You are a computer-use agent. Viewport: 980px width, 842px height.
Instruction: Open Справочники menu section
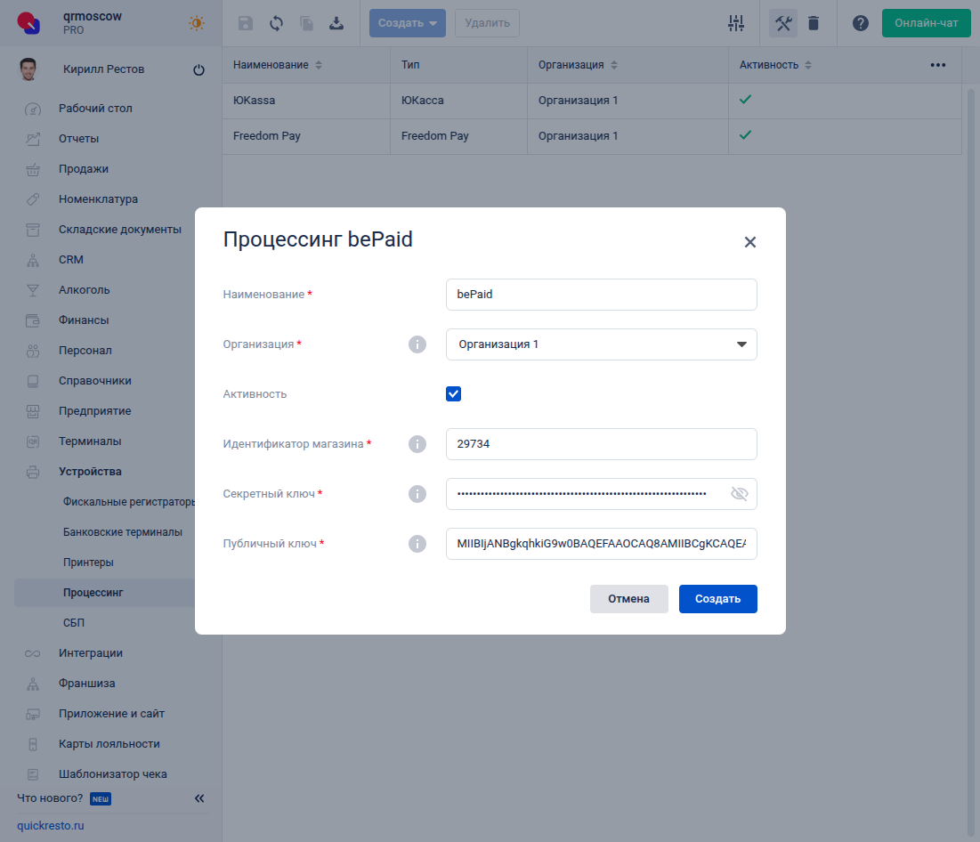tap(95, 381)
